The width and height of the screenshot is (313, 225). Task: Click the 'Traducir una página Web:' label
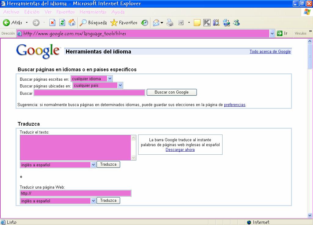(42, 187)
